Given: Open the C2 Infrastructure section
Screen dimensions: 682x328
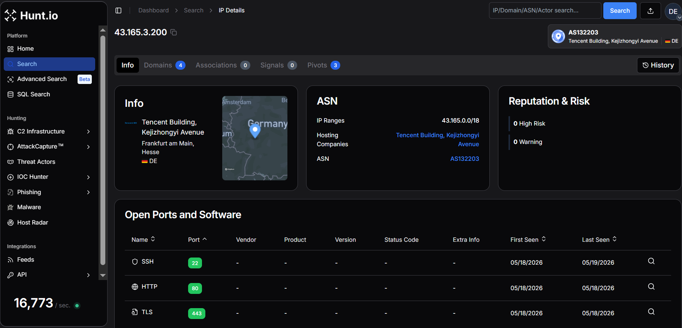Looking at the screenshot, I should pyautogui.click(x=49, y=132).
